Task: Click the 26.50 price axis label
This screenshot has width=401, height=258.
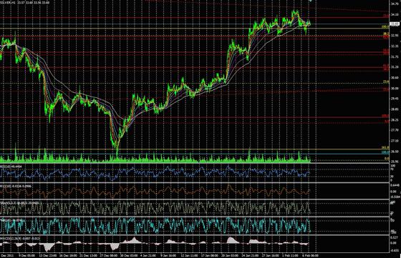Action: (x=395, y=152)
